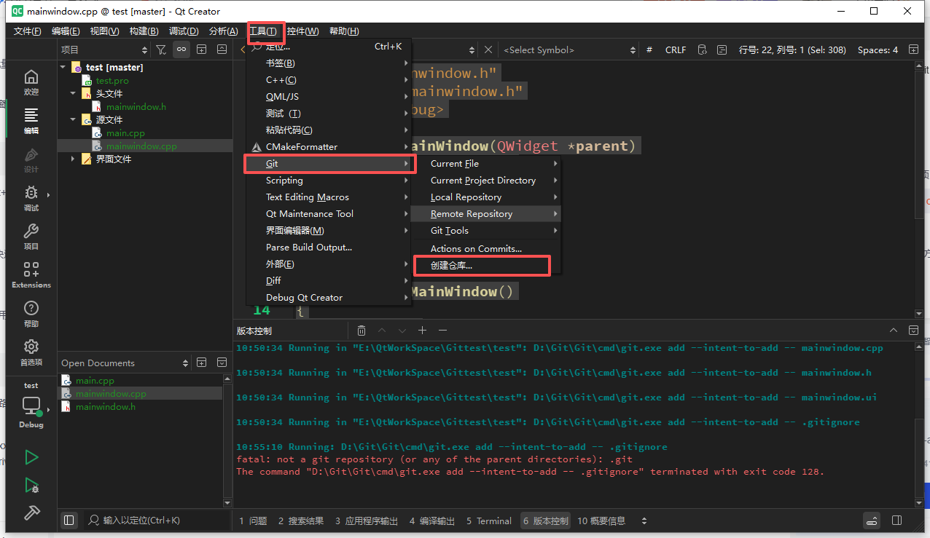
Task: Select main.cpp in Open Documents list
Action: pyautogui.click(x=95, y=380)
